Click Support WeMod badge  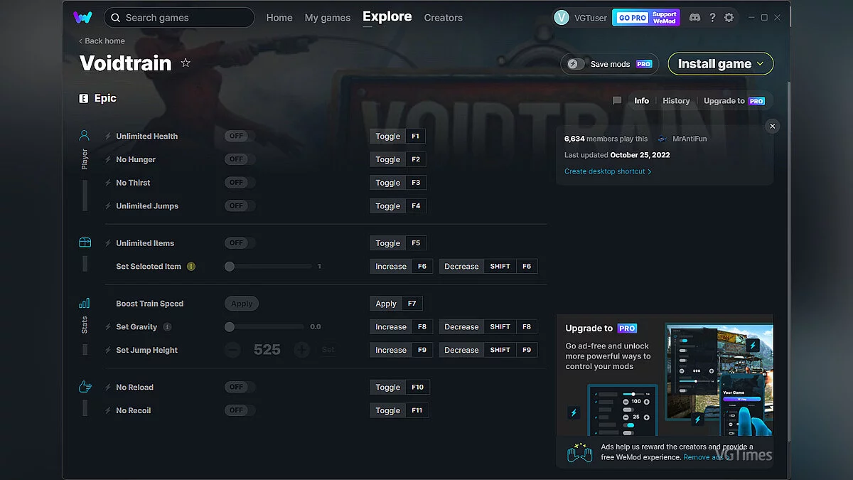tap(665, 18)
